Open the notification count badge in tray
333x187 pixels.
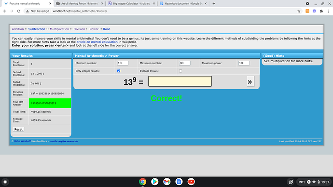click(309, 182)
